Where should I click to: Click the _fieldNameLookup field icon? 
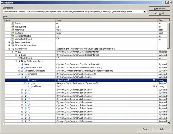22,67
